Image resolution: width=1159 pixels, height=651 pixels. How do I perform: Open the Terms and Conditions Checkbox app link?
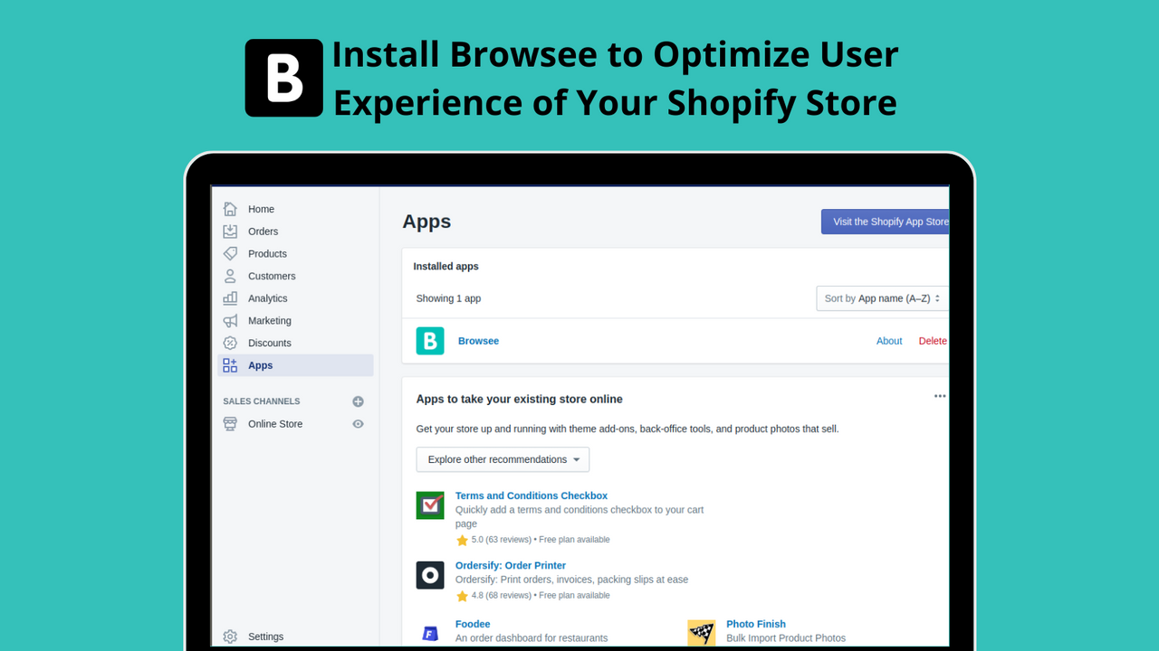click(531, 495)
